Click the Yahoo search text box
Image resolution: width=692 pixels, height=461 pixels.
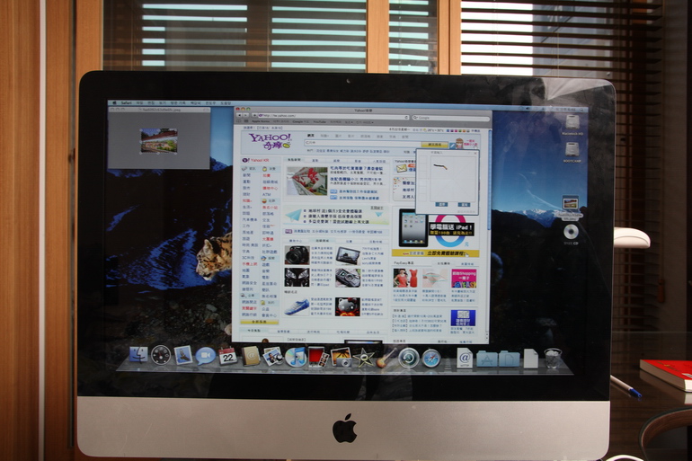362,143
